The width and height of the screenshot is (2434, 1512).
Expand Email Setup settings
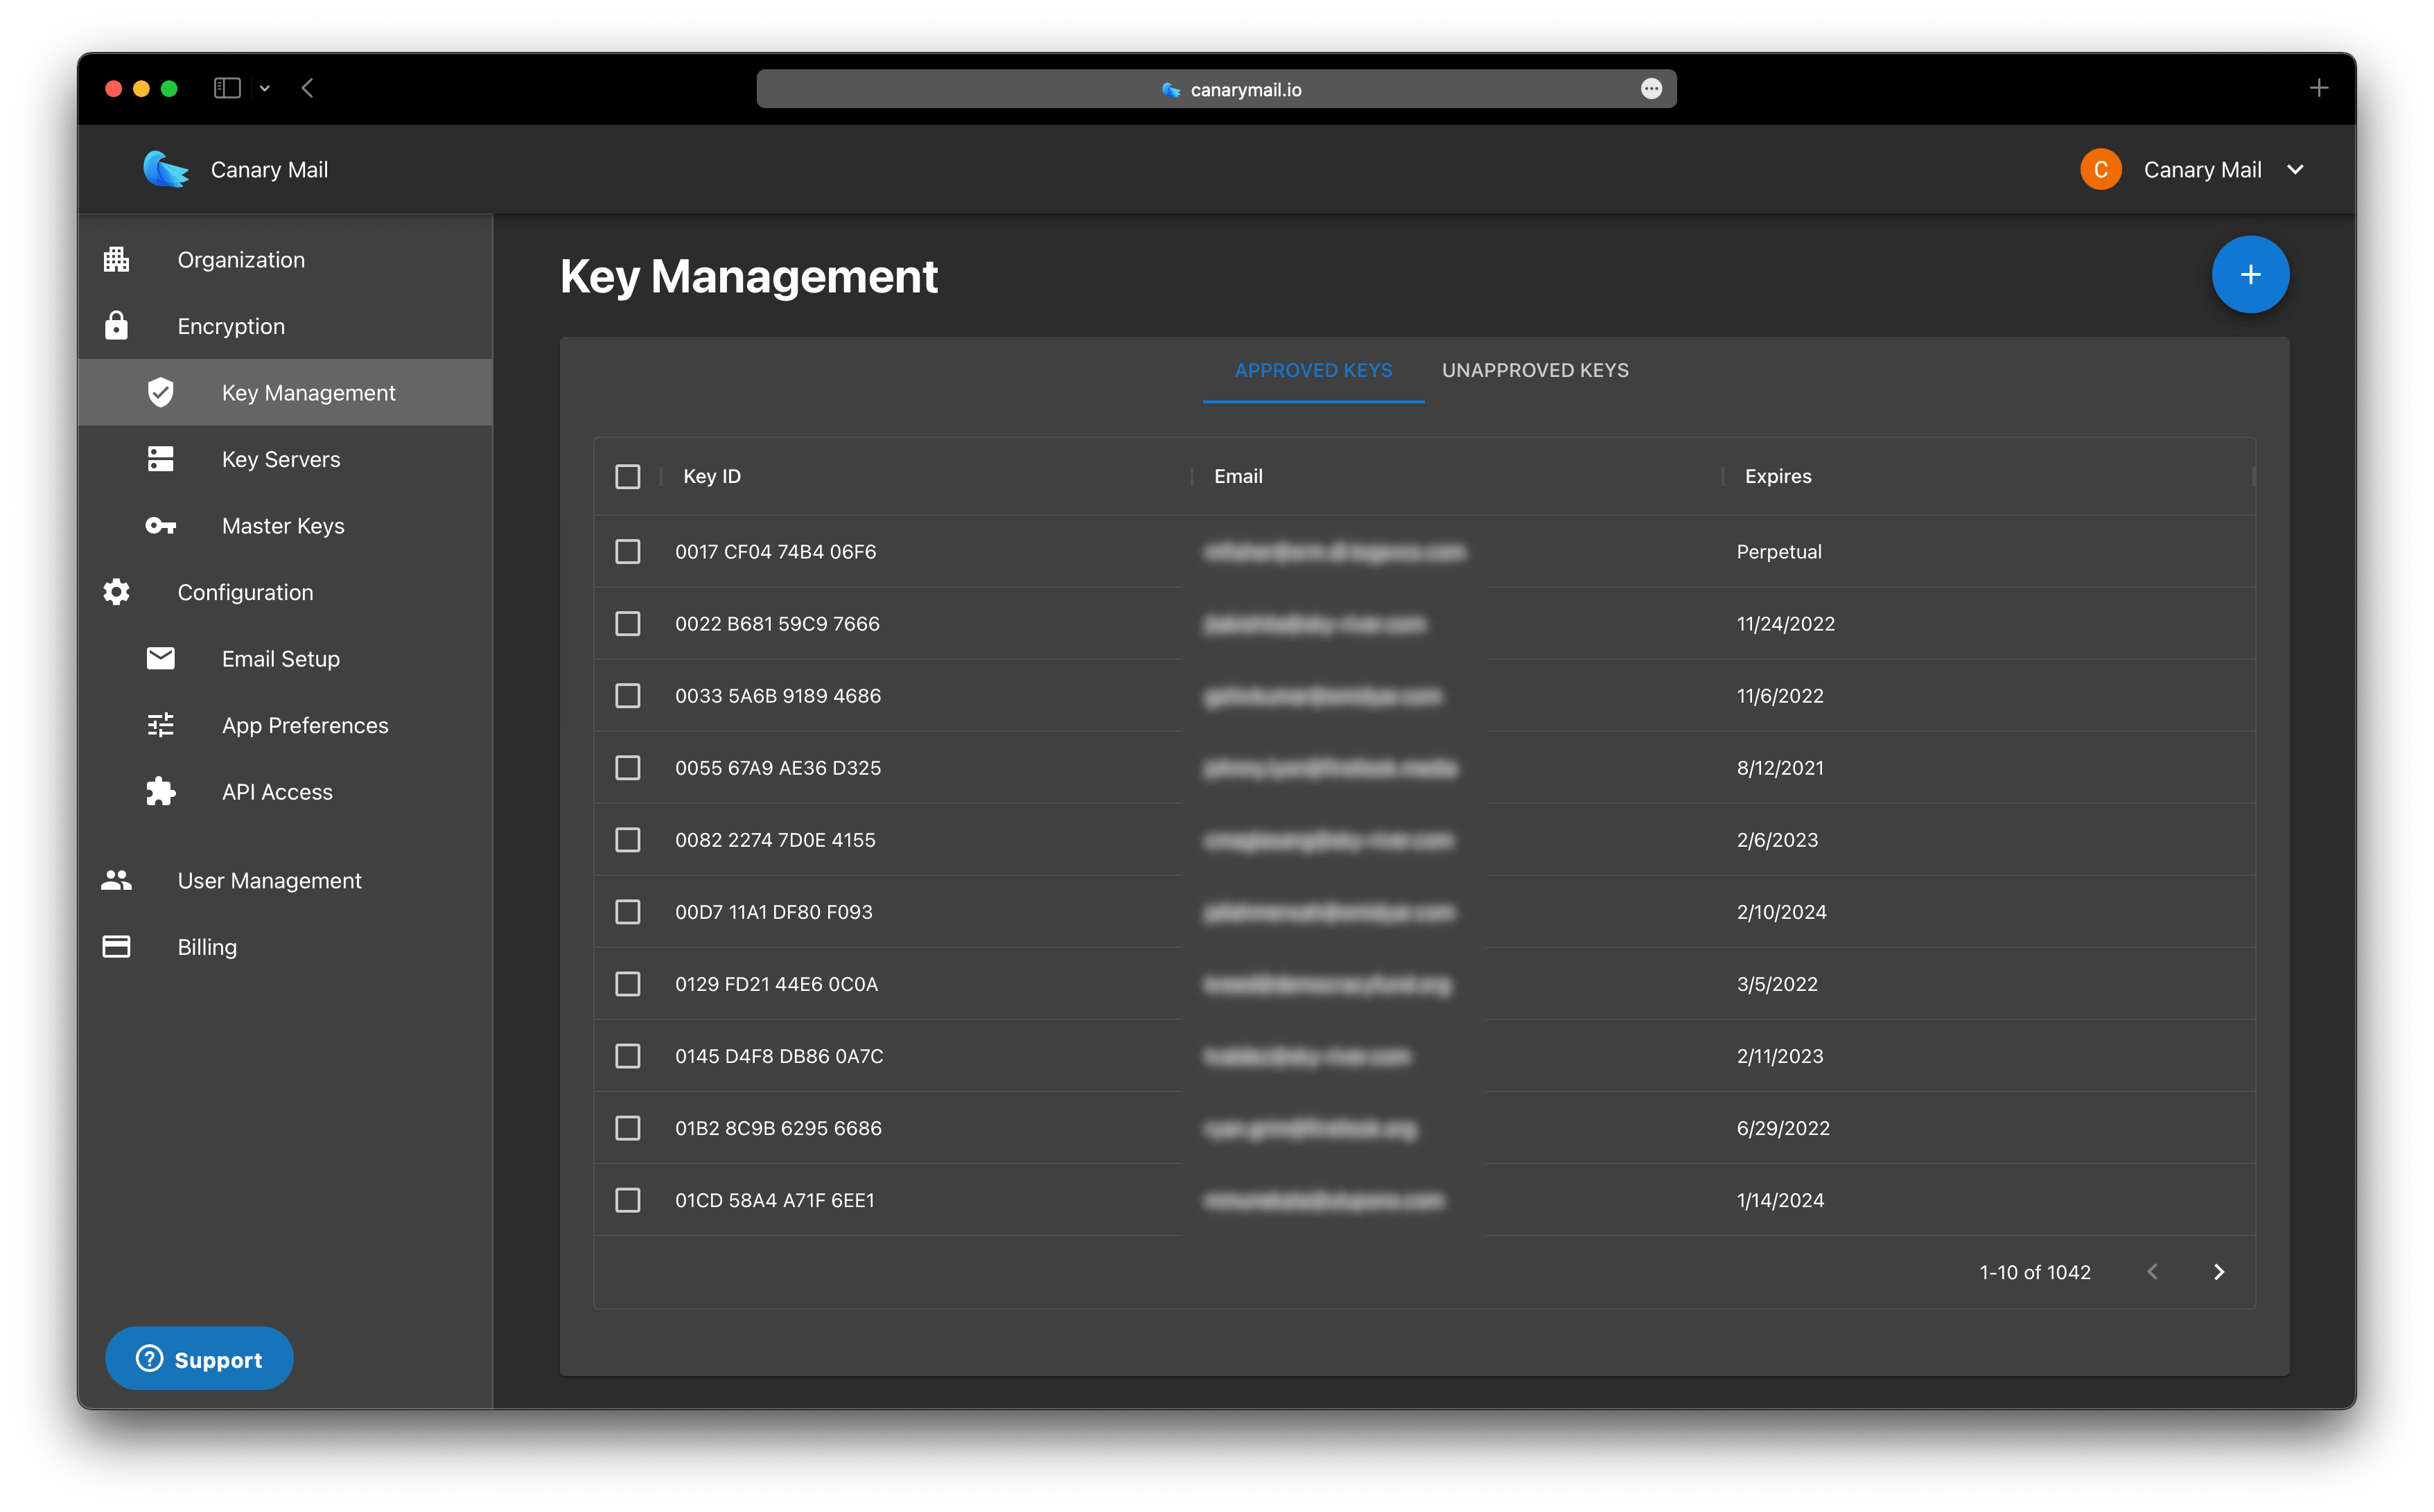coord(279,657)
